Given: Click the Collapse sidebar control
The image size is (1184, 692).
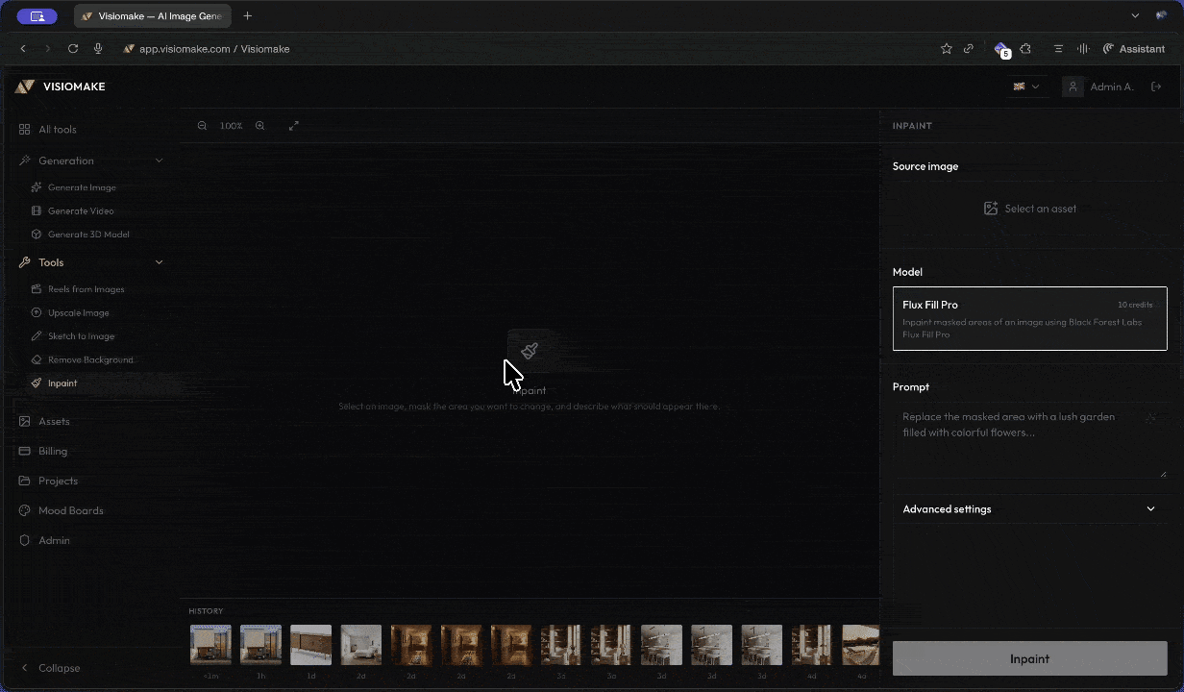Looking at the screenshot, I should [x=51, y=668].
